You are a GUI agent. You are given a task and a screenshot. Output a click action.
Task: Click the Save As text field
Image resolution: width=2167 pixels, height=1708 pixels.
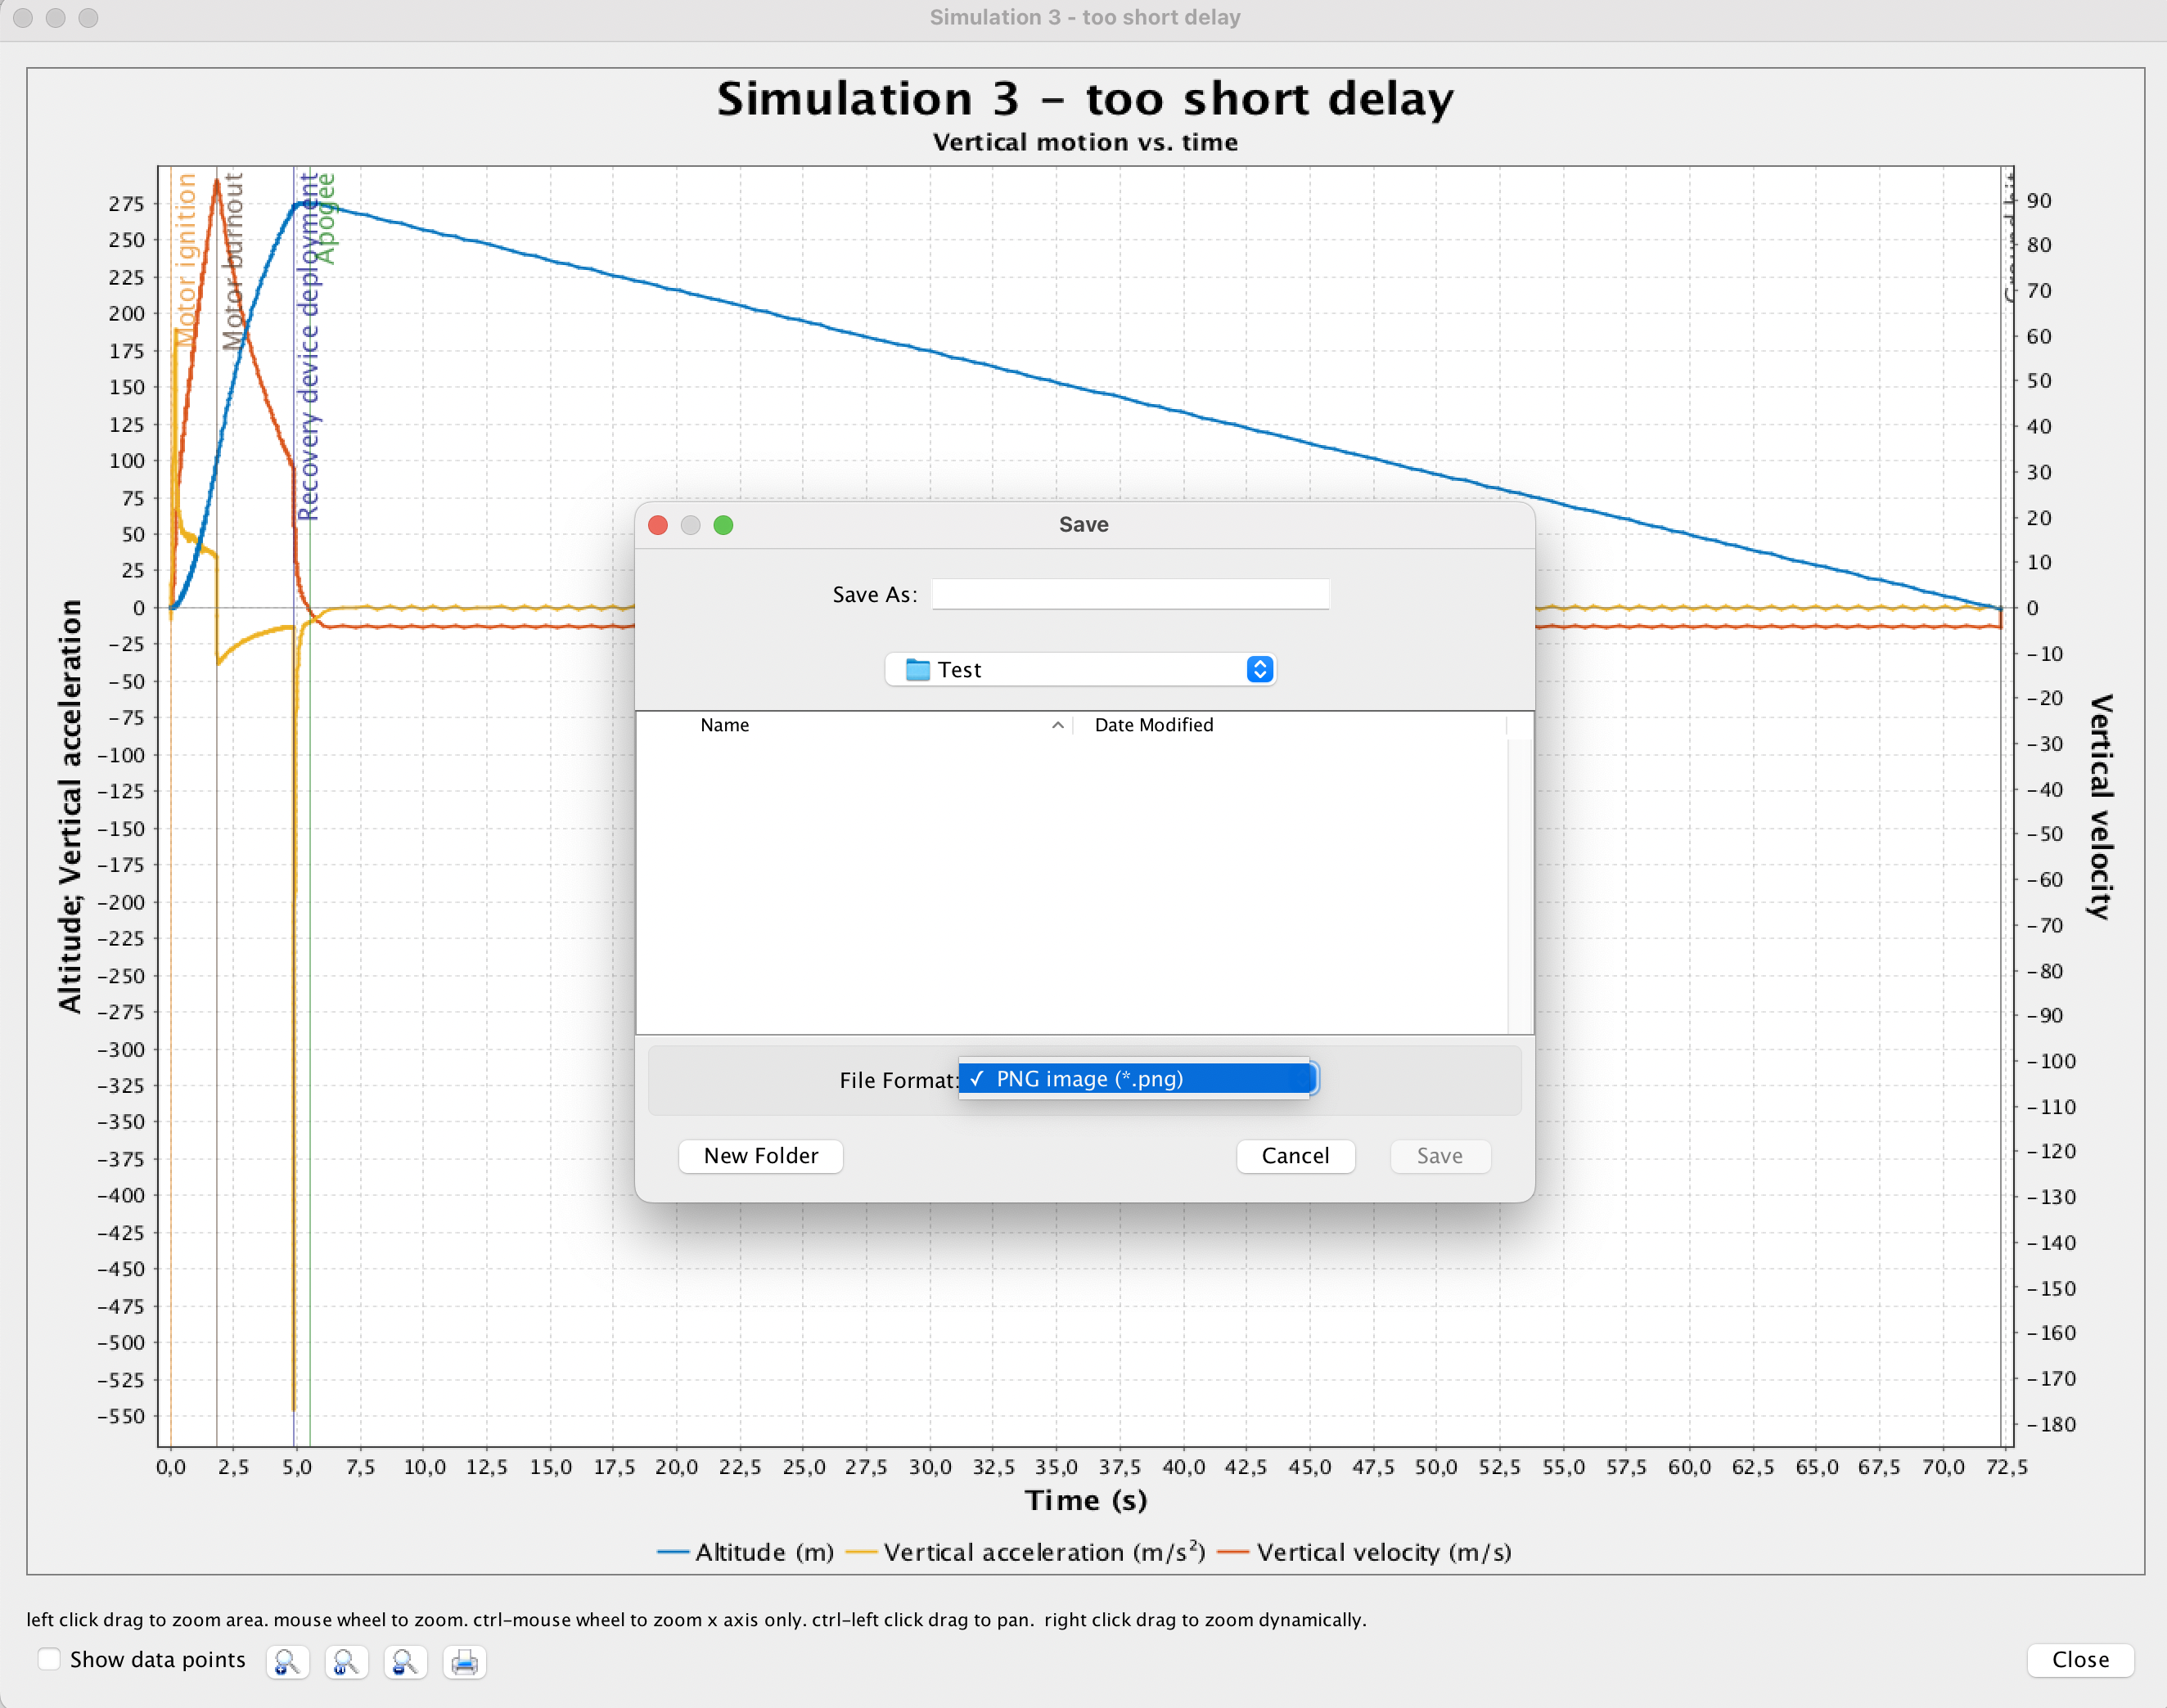click(1130, 593)
